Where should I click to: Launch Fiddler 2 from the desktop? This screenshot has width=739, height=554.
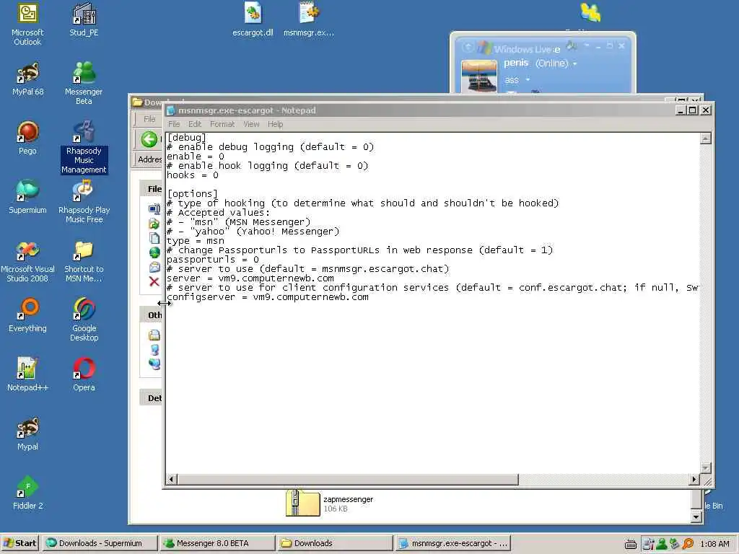[27, 493]
